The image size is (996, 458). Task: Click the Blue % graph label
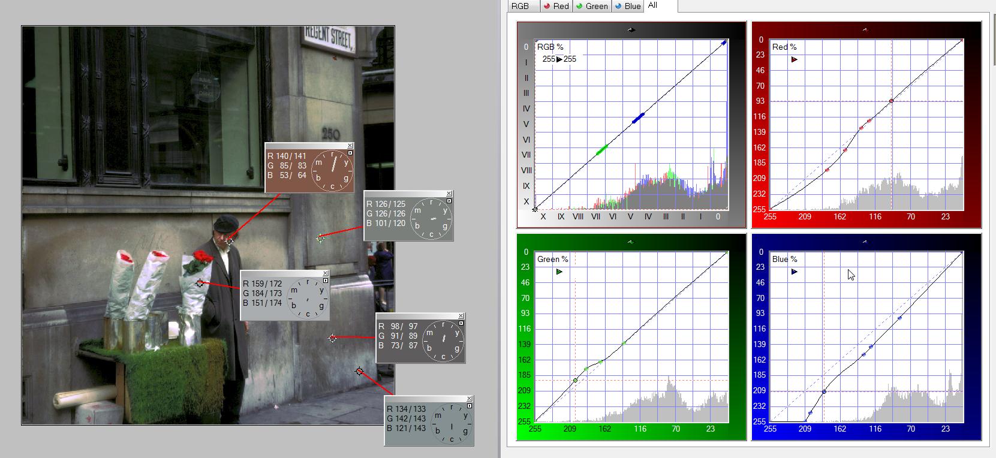click(x=785, y=259)
